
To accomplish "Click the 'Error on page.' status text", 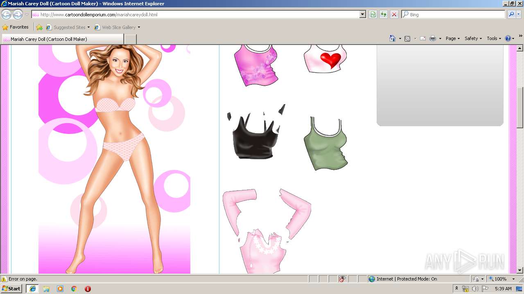I will [x=23, y=279].
